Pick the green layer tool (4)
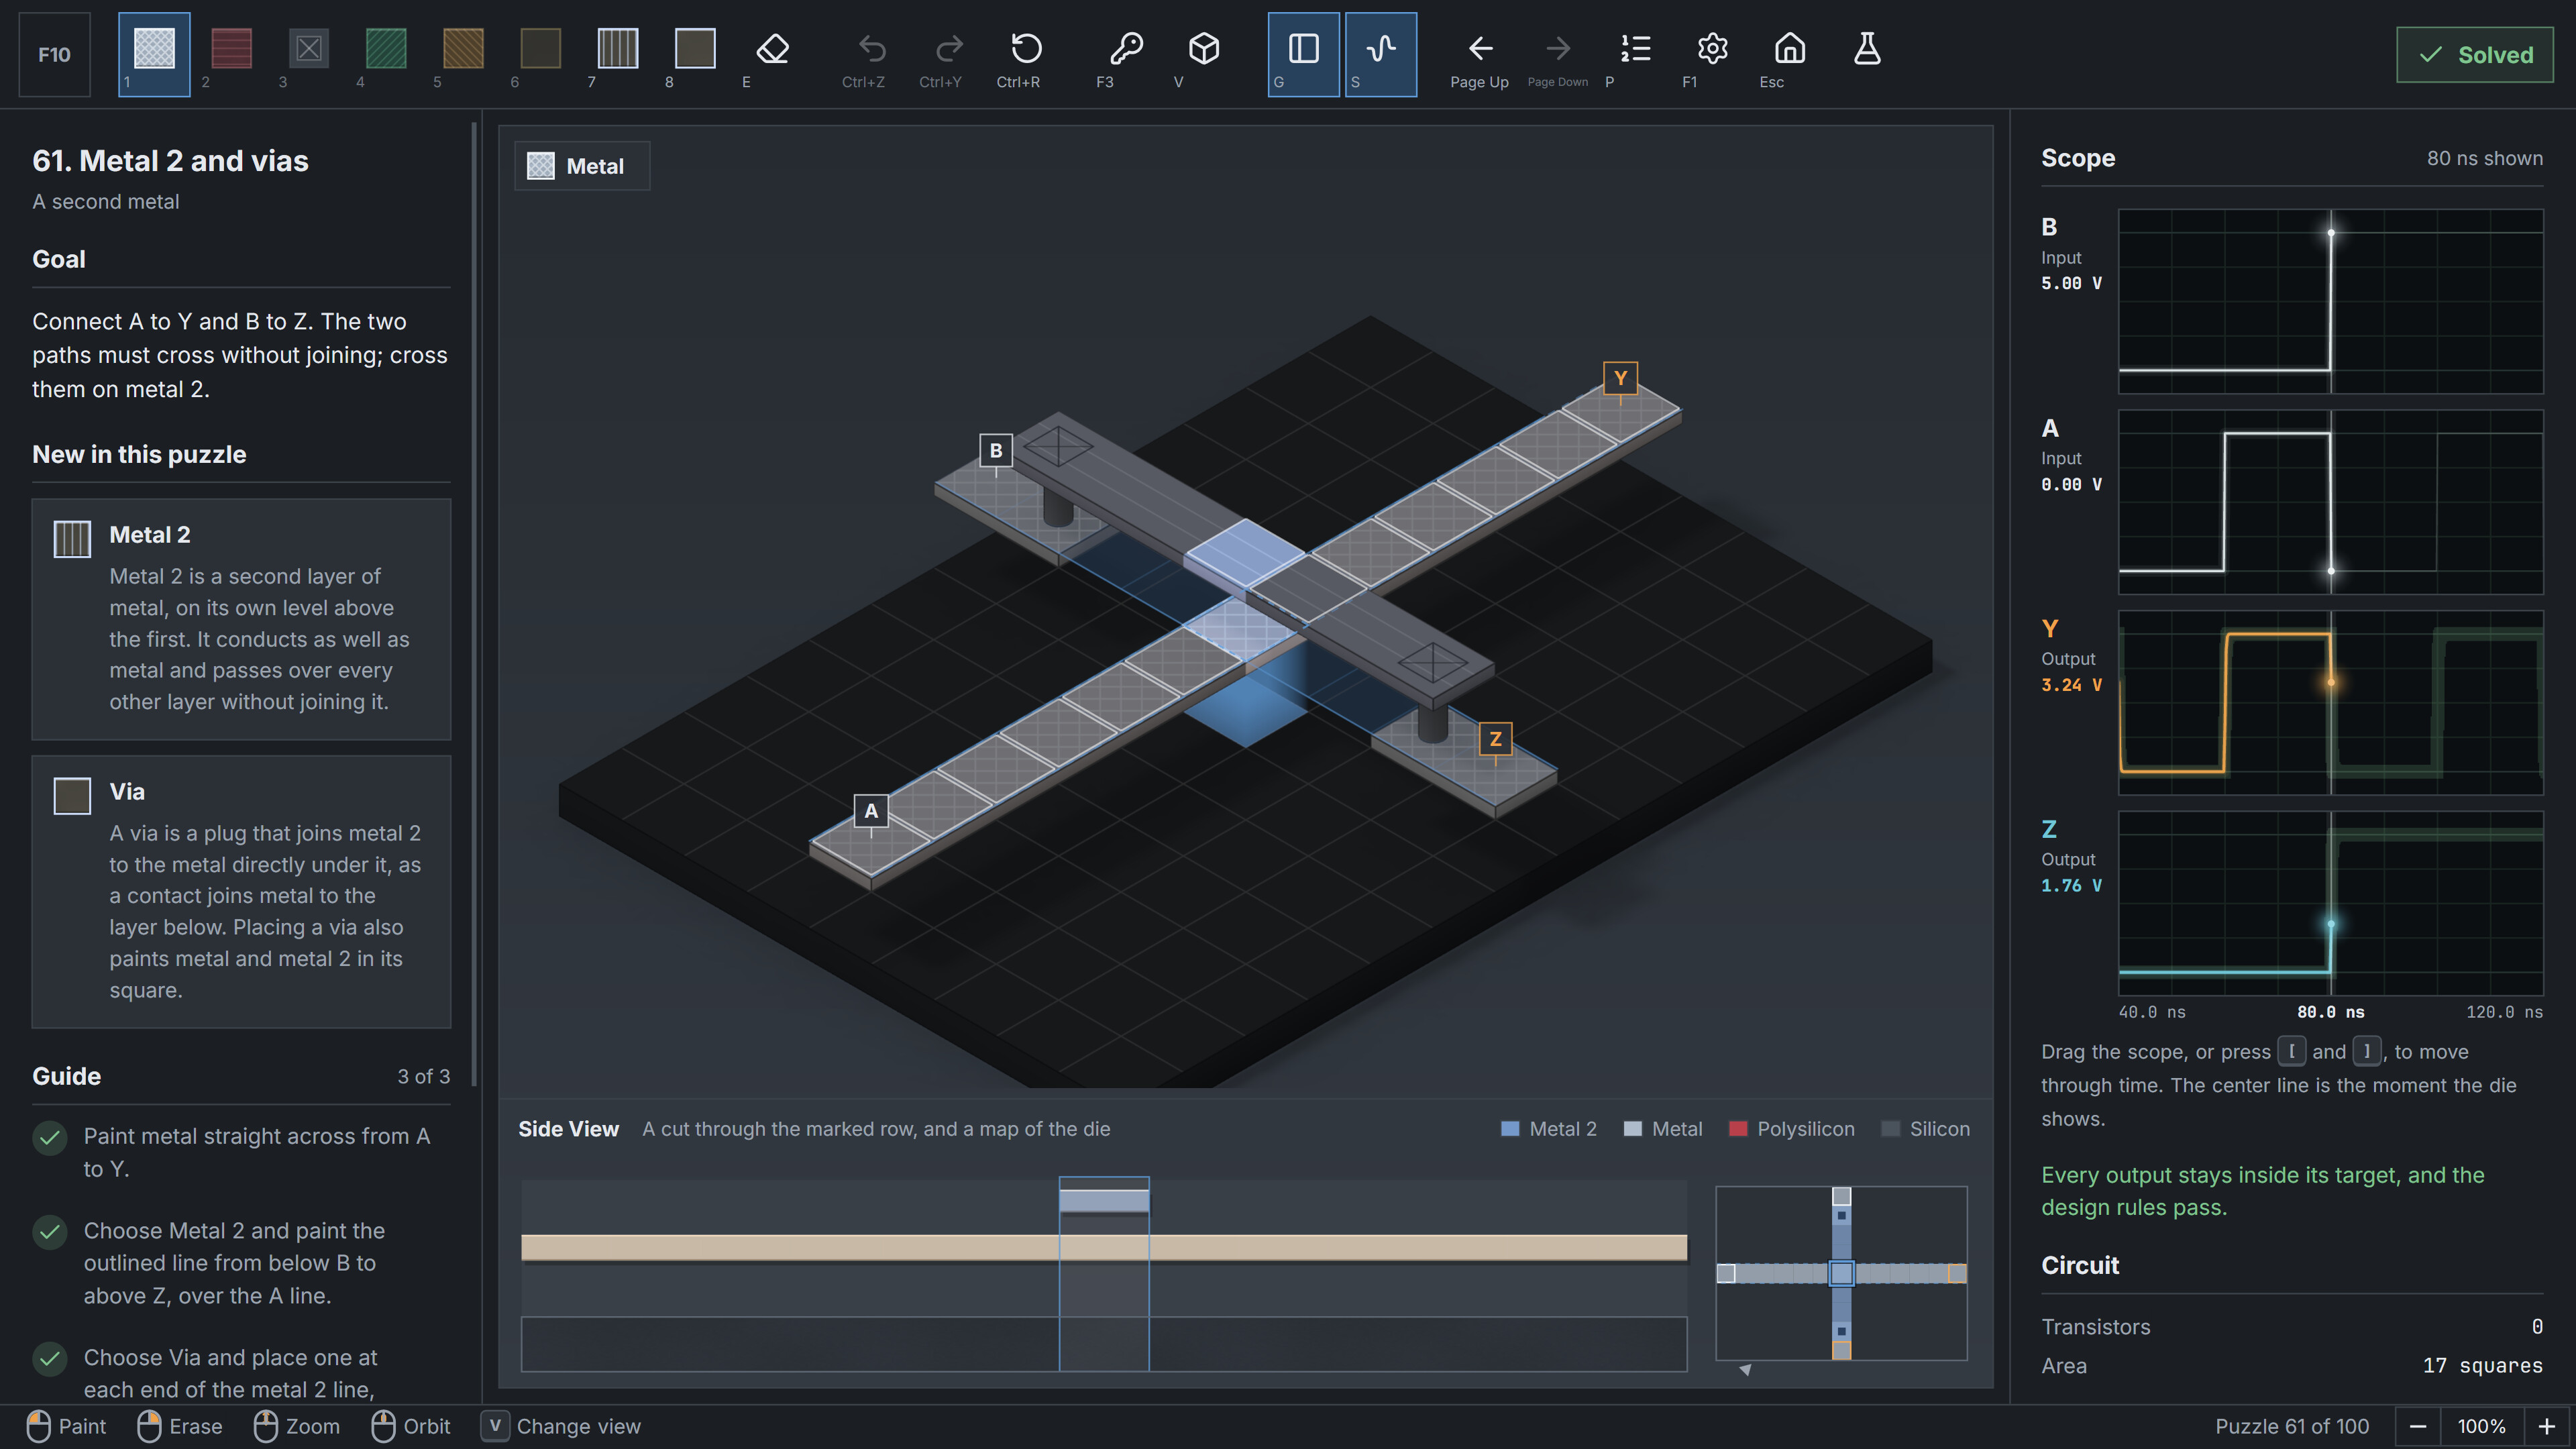This screenshot has height=1449, width=2576. pos(386,54)
